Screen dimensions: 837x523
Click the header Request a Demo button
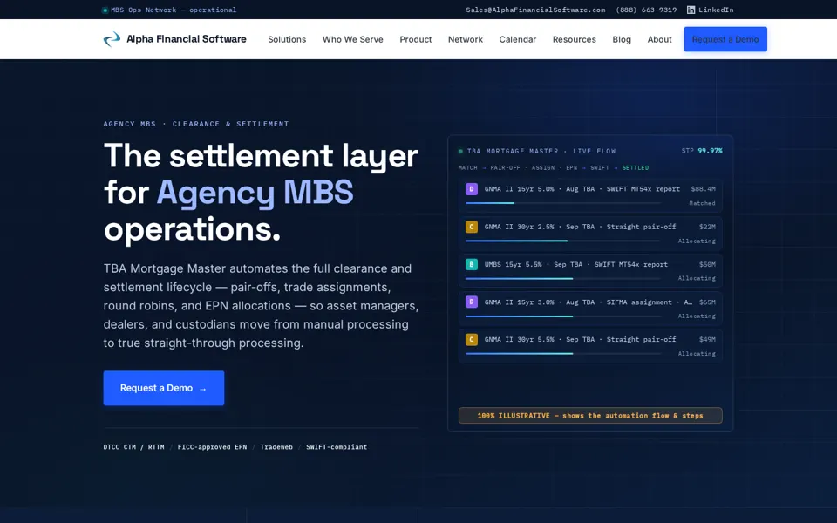[725, 39]
